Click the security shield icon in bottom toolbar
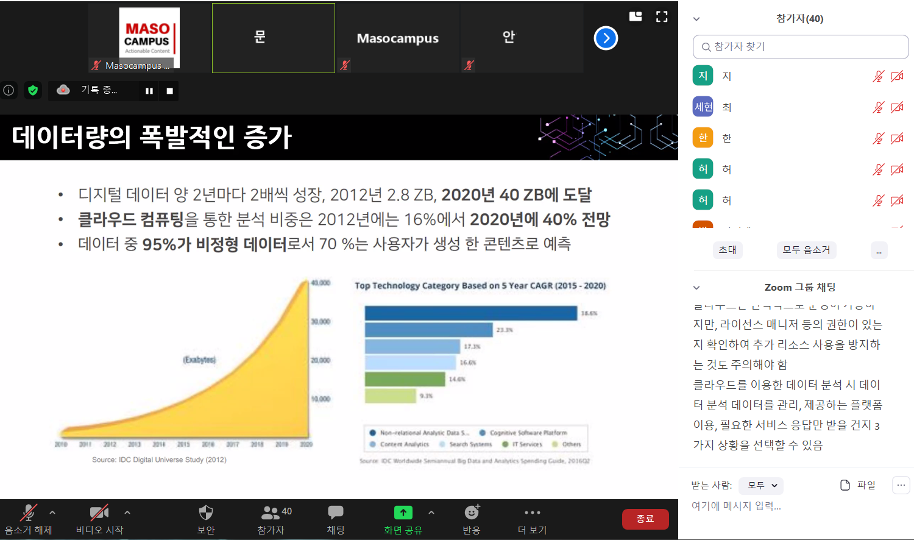The height and width of the screenshot is (540, 914). pos(206,513)
